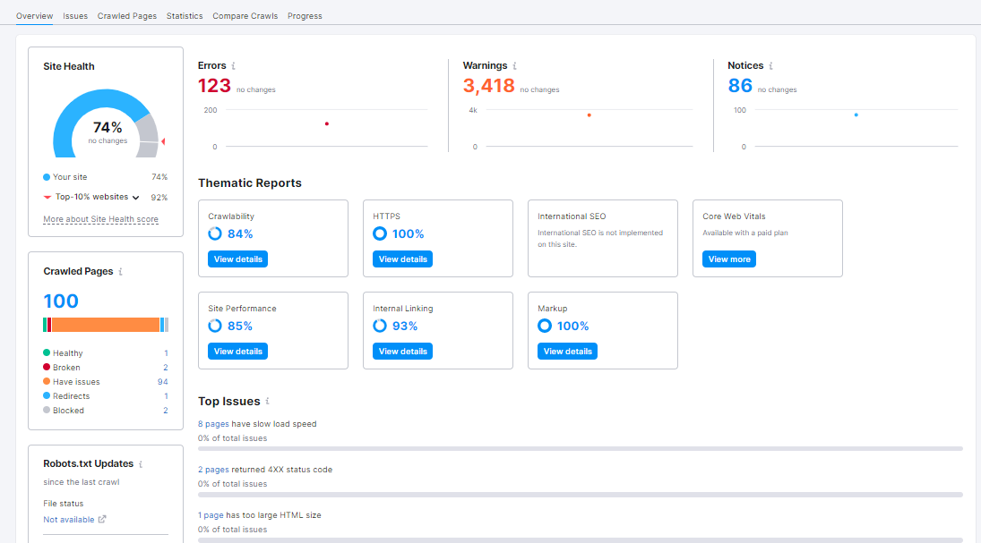Click the Crawlability donut chart icon
The image size is (981, 543).
coord(215,233)
